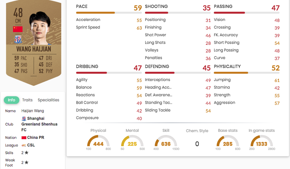290x169 pixels.
Task: Switch to the Traits tab
Action: click(27, 100)
